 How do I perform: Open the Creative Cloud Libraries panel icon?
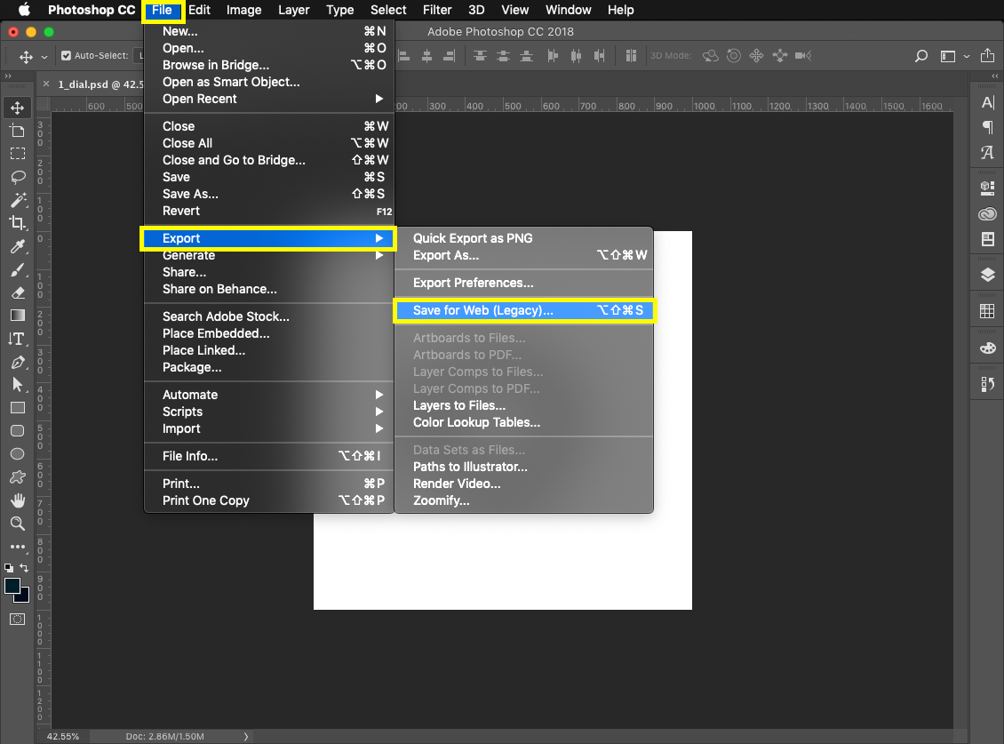987,214
